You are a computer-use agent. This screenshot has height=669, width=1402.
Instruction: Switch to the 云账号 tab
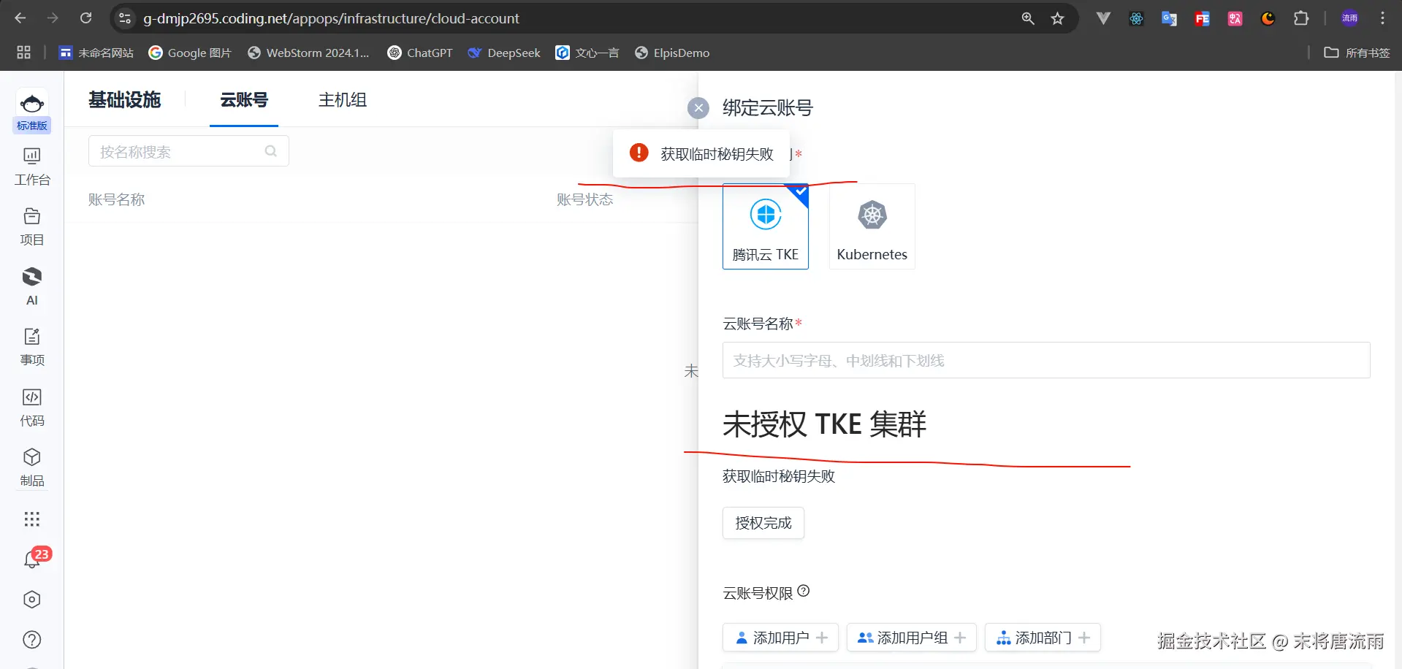(244, 100)
